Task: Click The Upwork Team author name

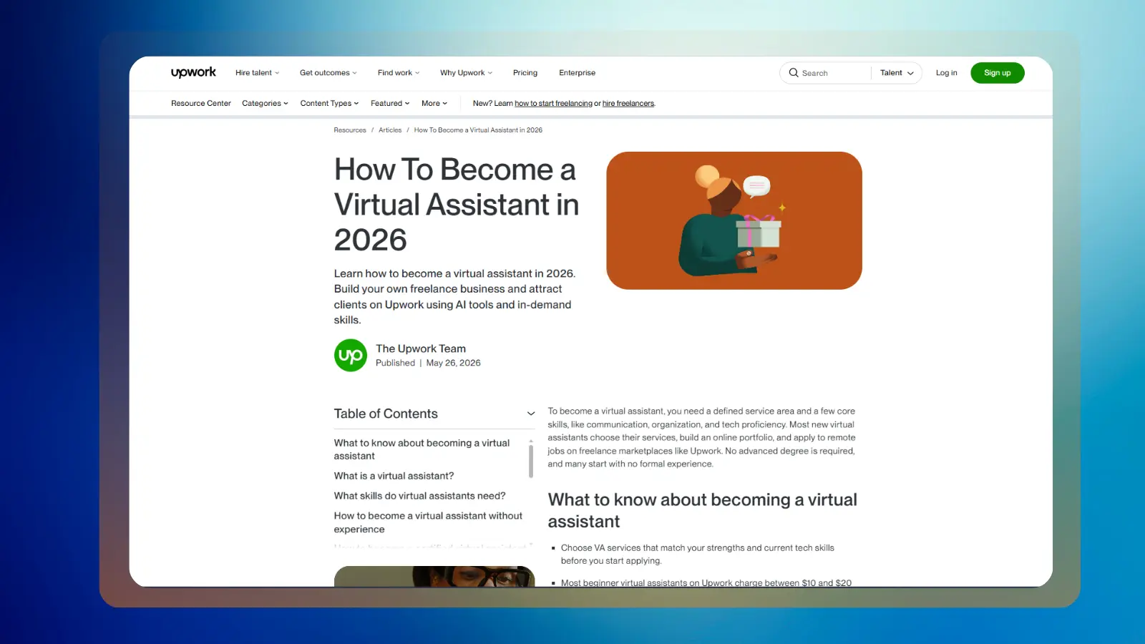Action: point(421,348)
